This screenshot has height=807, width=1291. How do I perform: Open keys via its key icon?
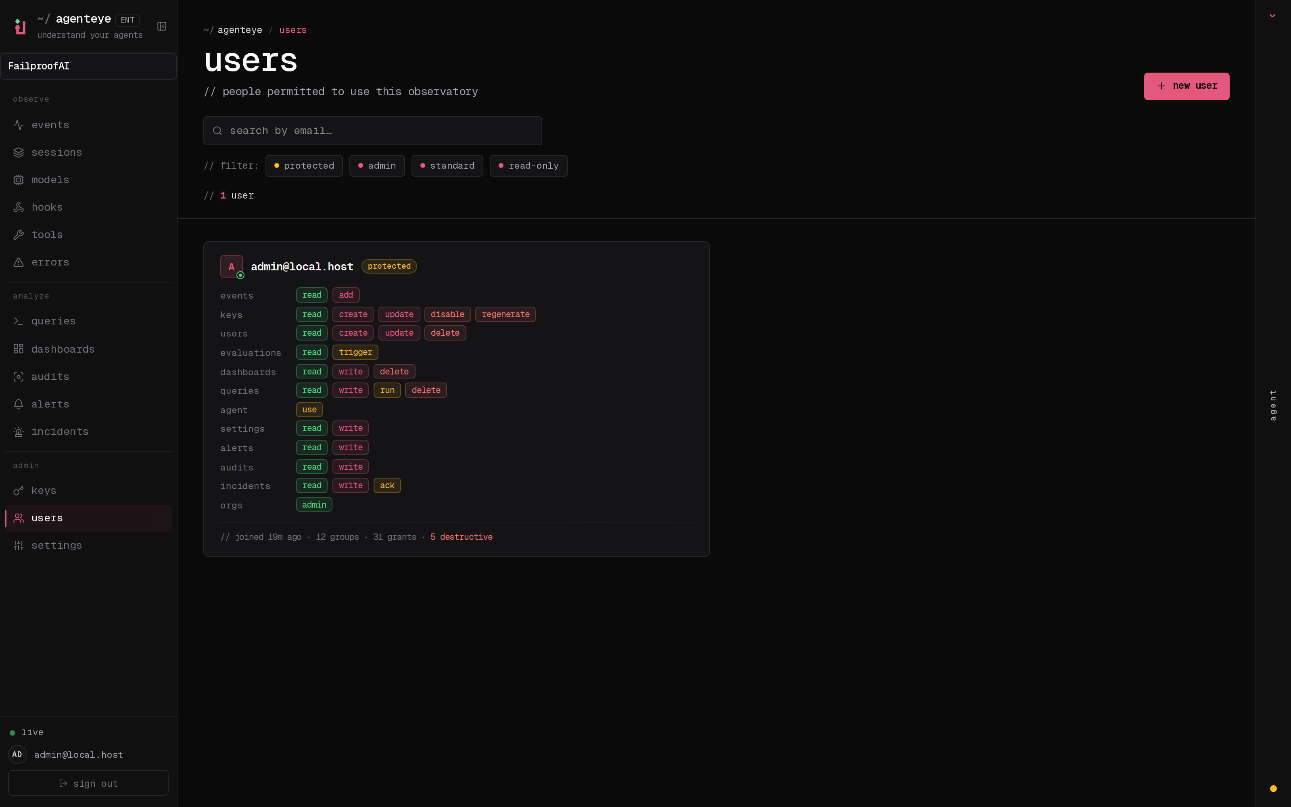(x=19, y=491)
